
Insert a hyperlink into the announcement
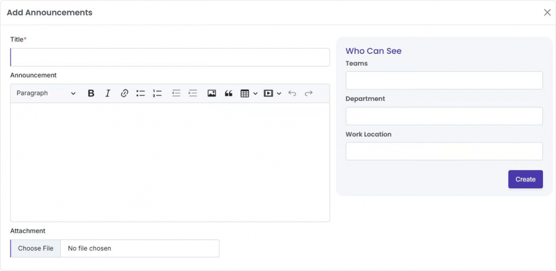coord(124,93)
